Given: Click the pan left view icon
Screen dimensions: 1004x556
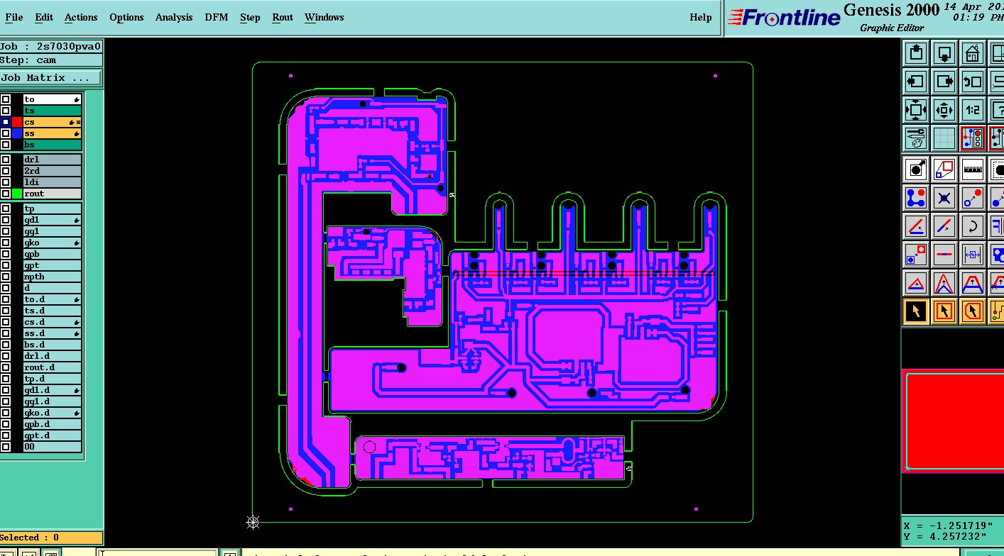Looking at the screenshot, I should 916,81.
